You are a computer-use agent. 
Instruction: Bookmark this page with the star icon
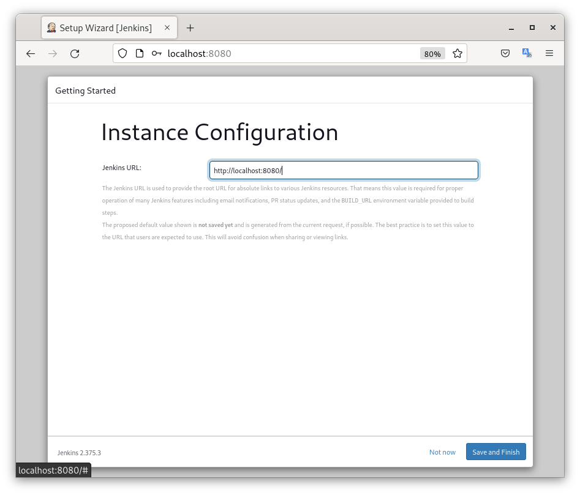(458, 54)
